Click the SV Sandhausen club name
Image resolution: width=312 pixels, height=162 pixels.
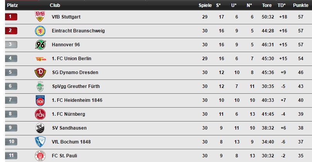click(x=69, y=128)
